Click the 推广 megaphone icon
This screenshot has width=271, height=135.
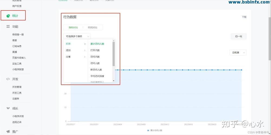8,132
